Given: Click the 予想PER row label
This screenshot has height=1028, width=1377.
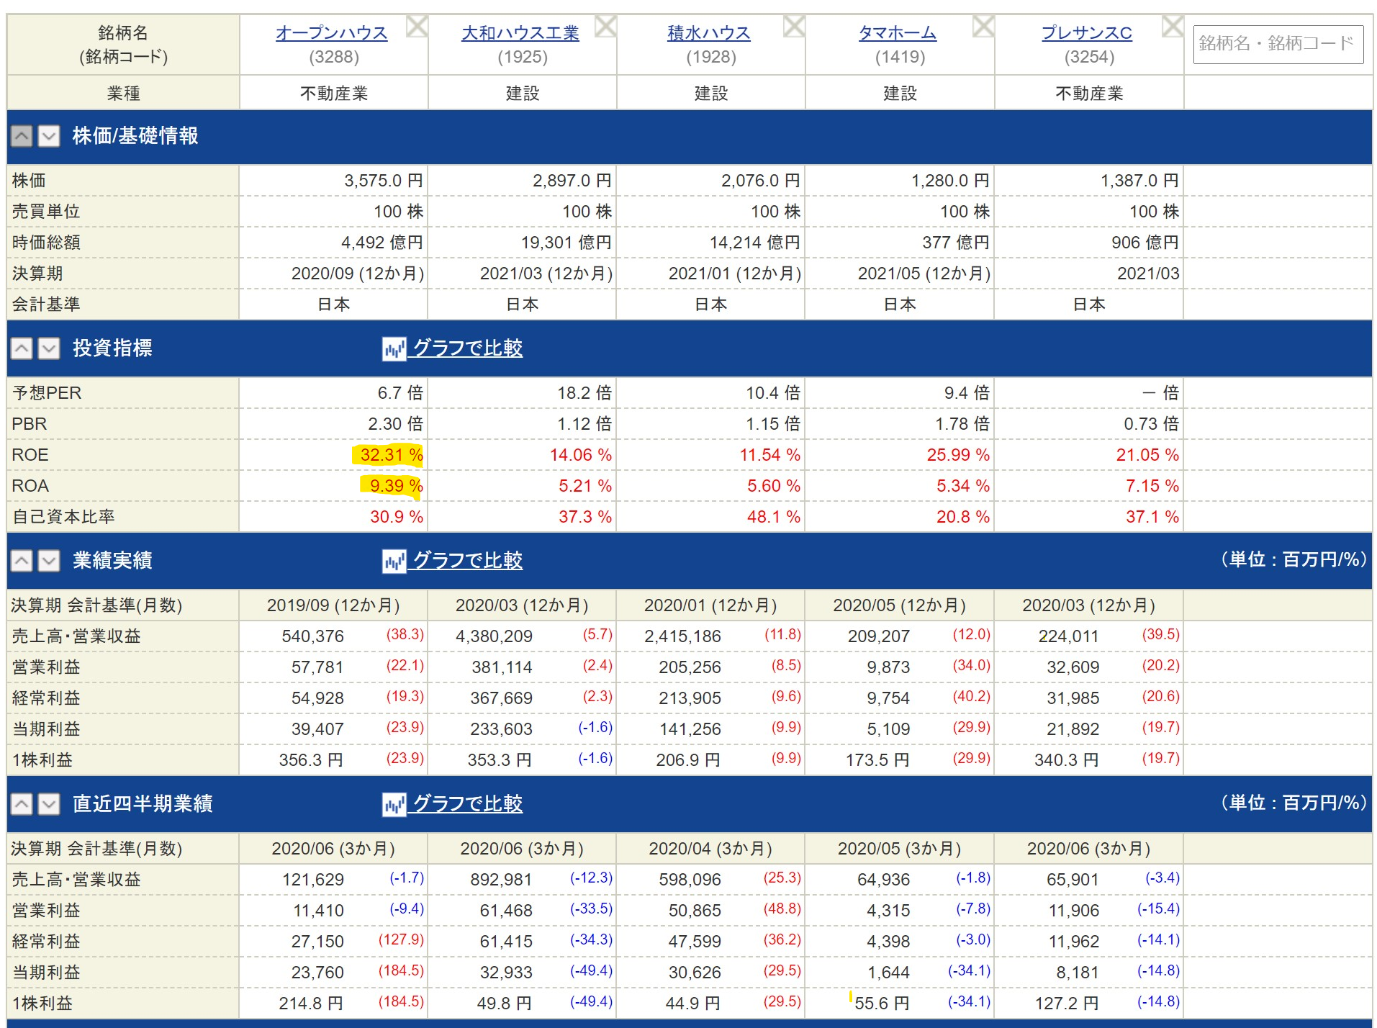Looking at the screenshot, I should tap(47, 393).
